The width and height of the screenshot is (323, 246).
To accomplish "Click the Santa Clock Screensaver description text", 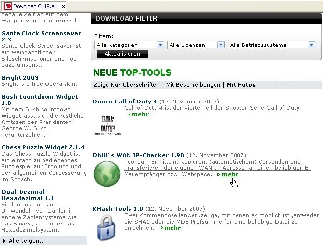I will (41, 55).
